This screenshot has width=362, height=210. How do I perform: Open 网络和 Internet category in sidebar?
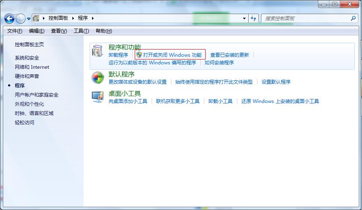pos(32,67)
